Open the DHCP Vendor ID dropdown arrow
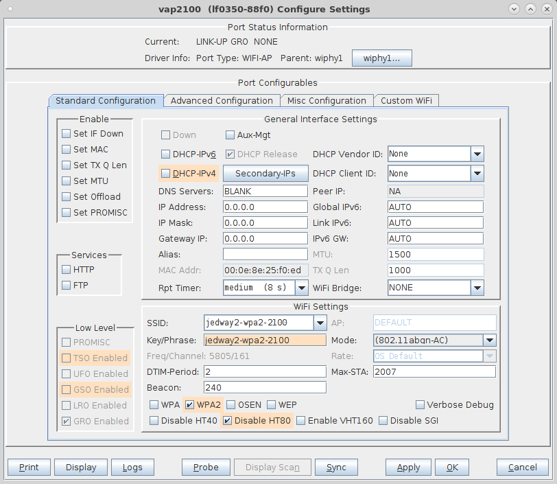 [x=477, y=154]
